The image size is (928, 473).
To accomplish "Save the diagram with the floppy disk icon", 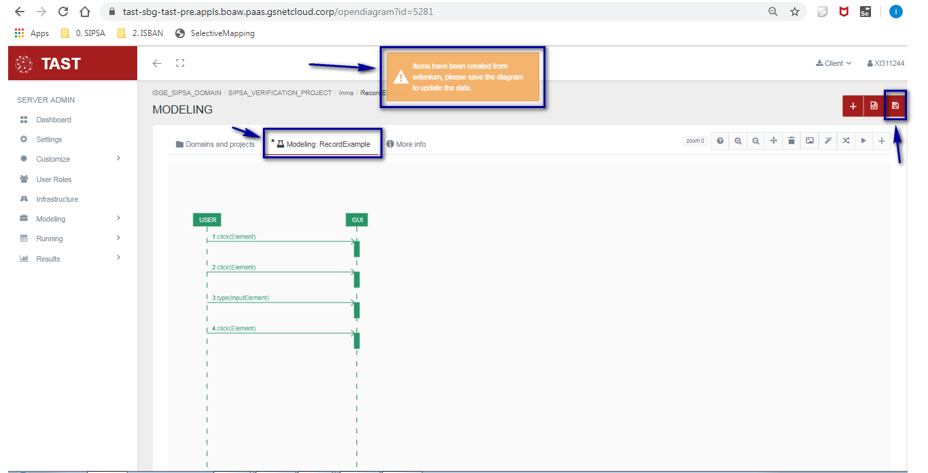I will (x=895, y=106).
